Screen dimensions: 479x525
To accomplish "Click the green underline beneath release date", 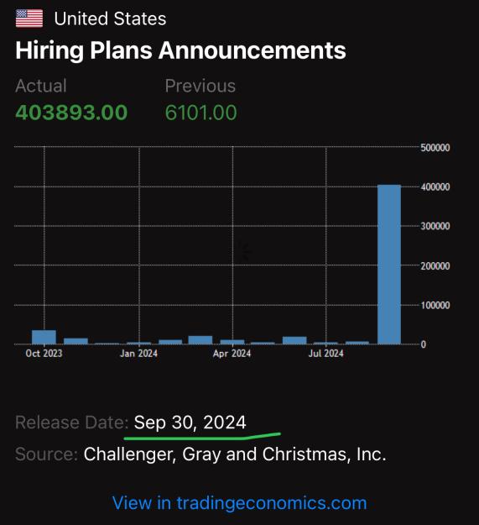I will 202,436.
